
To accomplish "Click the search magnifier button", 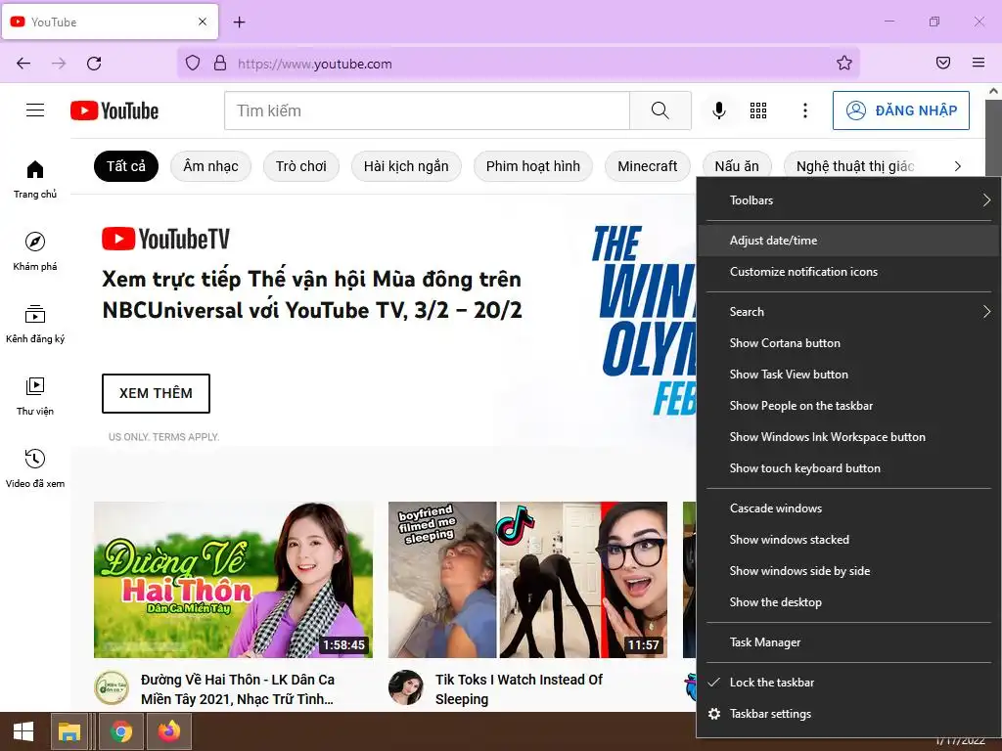I will pos(660,110).
